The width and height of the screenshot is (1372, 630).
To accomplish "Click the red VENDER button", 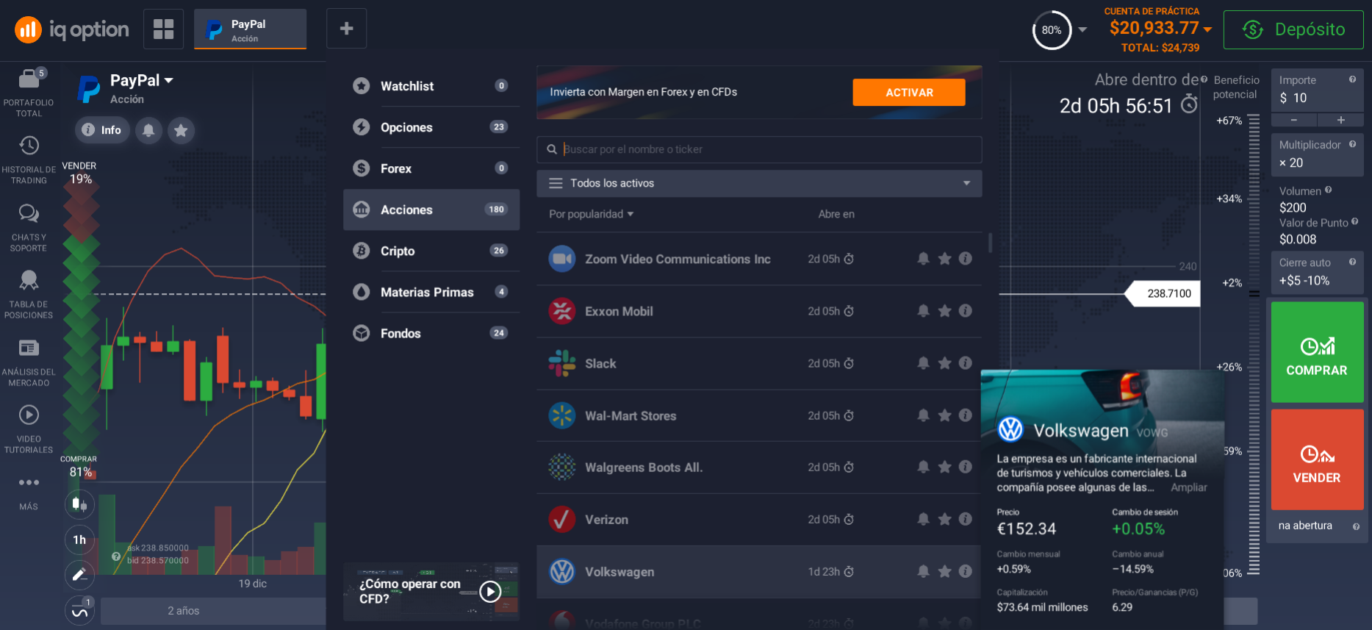I will click(1317, 459).
